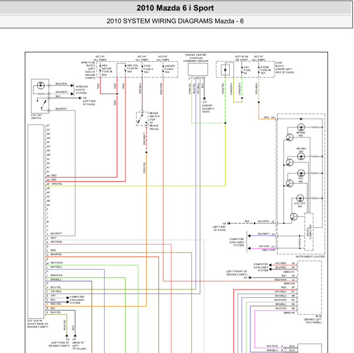The image size is (354, 353).
Task: Click the 'RED/YEL' wire label at pin C
Action: [x=56, y=304]
